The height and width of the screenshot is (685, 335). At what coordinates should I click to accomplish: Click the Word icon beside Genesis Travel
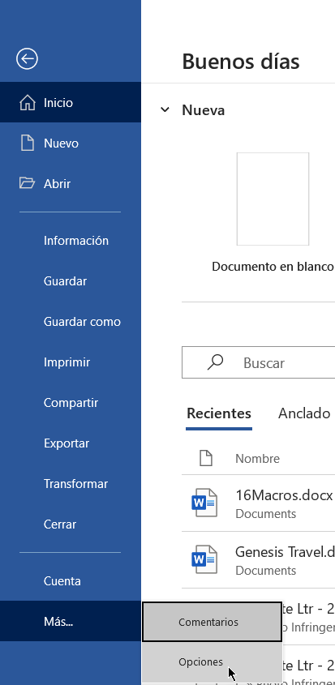pyautogui.click(x=204, y=559)
